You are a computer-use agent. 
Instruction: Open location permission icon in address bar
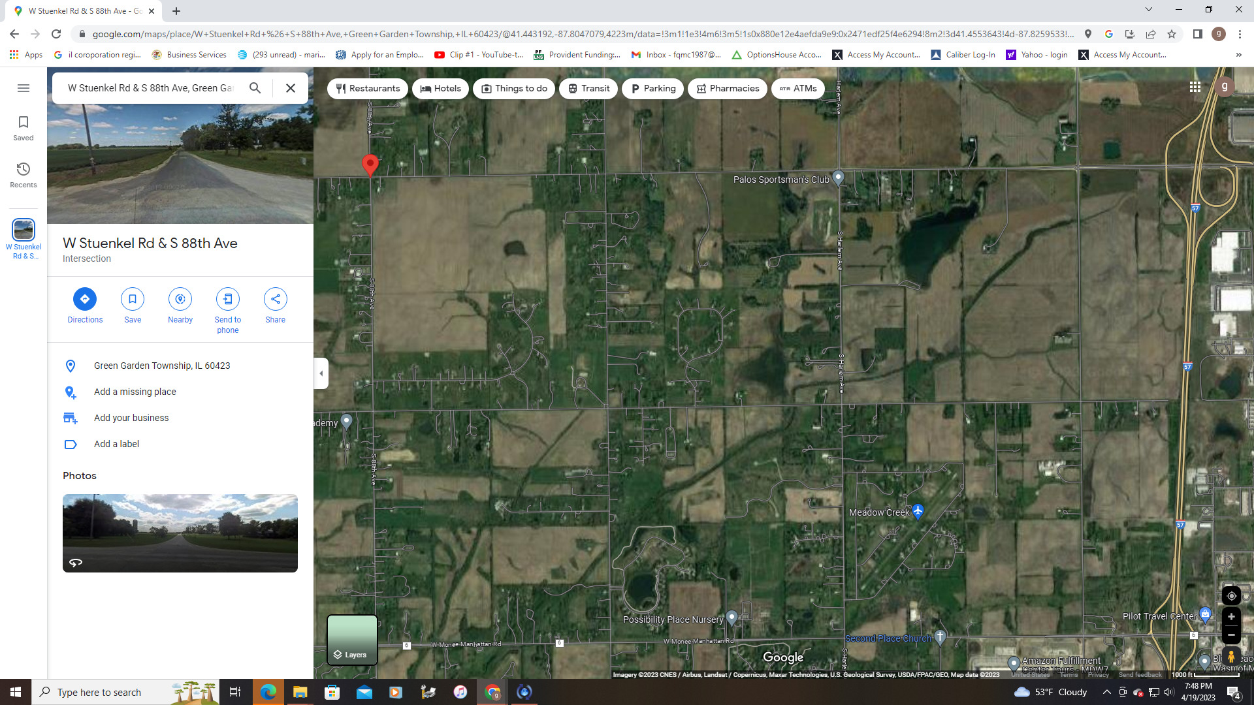[1088, 34]
